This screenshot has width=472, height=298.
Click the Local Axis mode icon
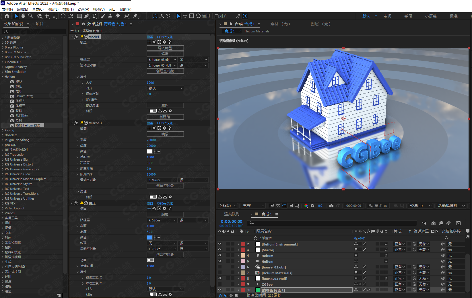click(x=155, y=16)
